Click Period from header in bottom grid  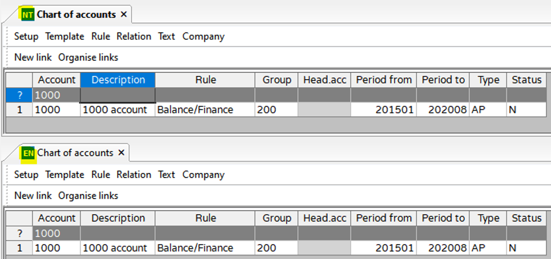(384, 219)
